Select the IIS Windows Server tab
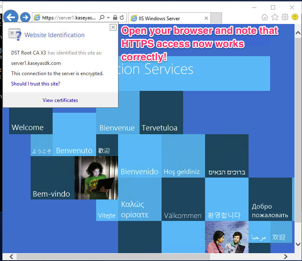 tap(169, 18)
